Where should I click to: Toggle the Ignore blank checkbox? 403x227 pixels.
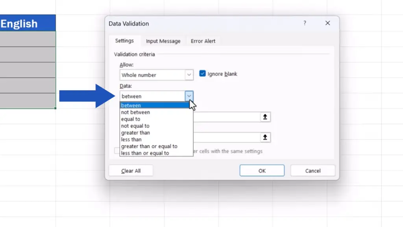tap(203, 74)
